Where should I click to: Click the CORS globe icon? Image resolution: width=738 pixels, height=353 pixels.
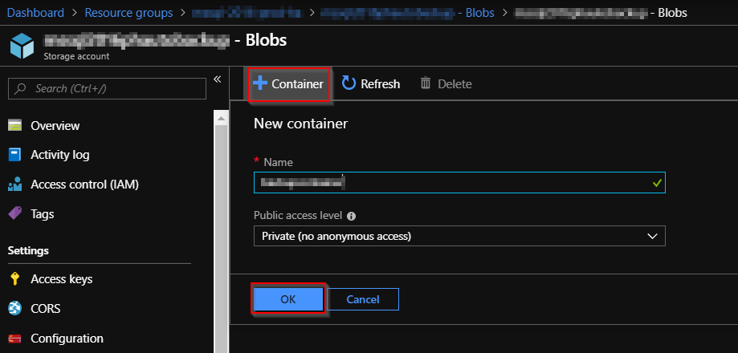[14, 309]
